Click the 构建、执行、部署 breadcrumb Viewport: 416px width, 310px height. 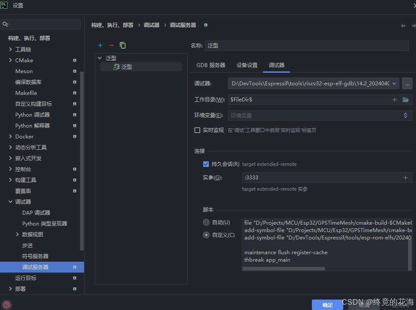click(x=112, y=25)
